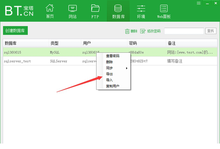Screen dimensions: 220x149
Task: Click the 创建数据库 button
Action: pyautogui.click(x=15, y=31)
